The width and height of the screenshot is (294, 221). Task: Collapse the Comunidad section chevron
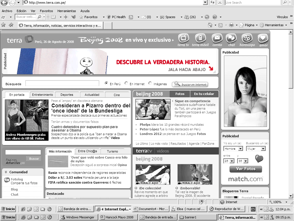point(6,172)
